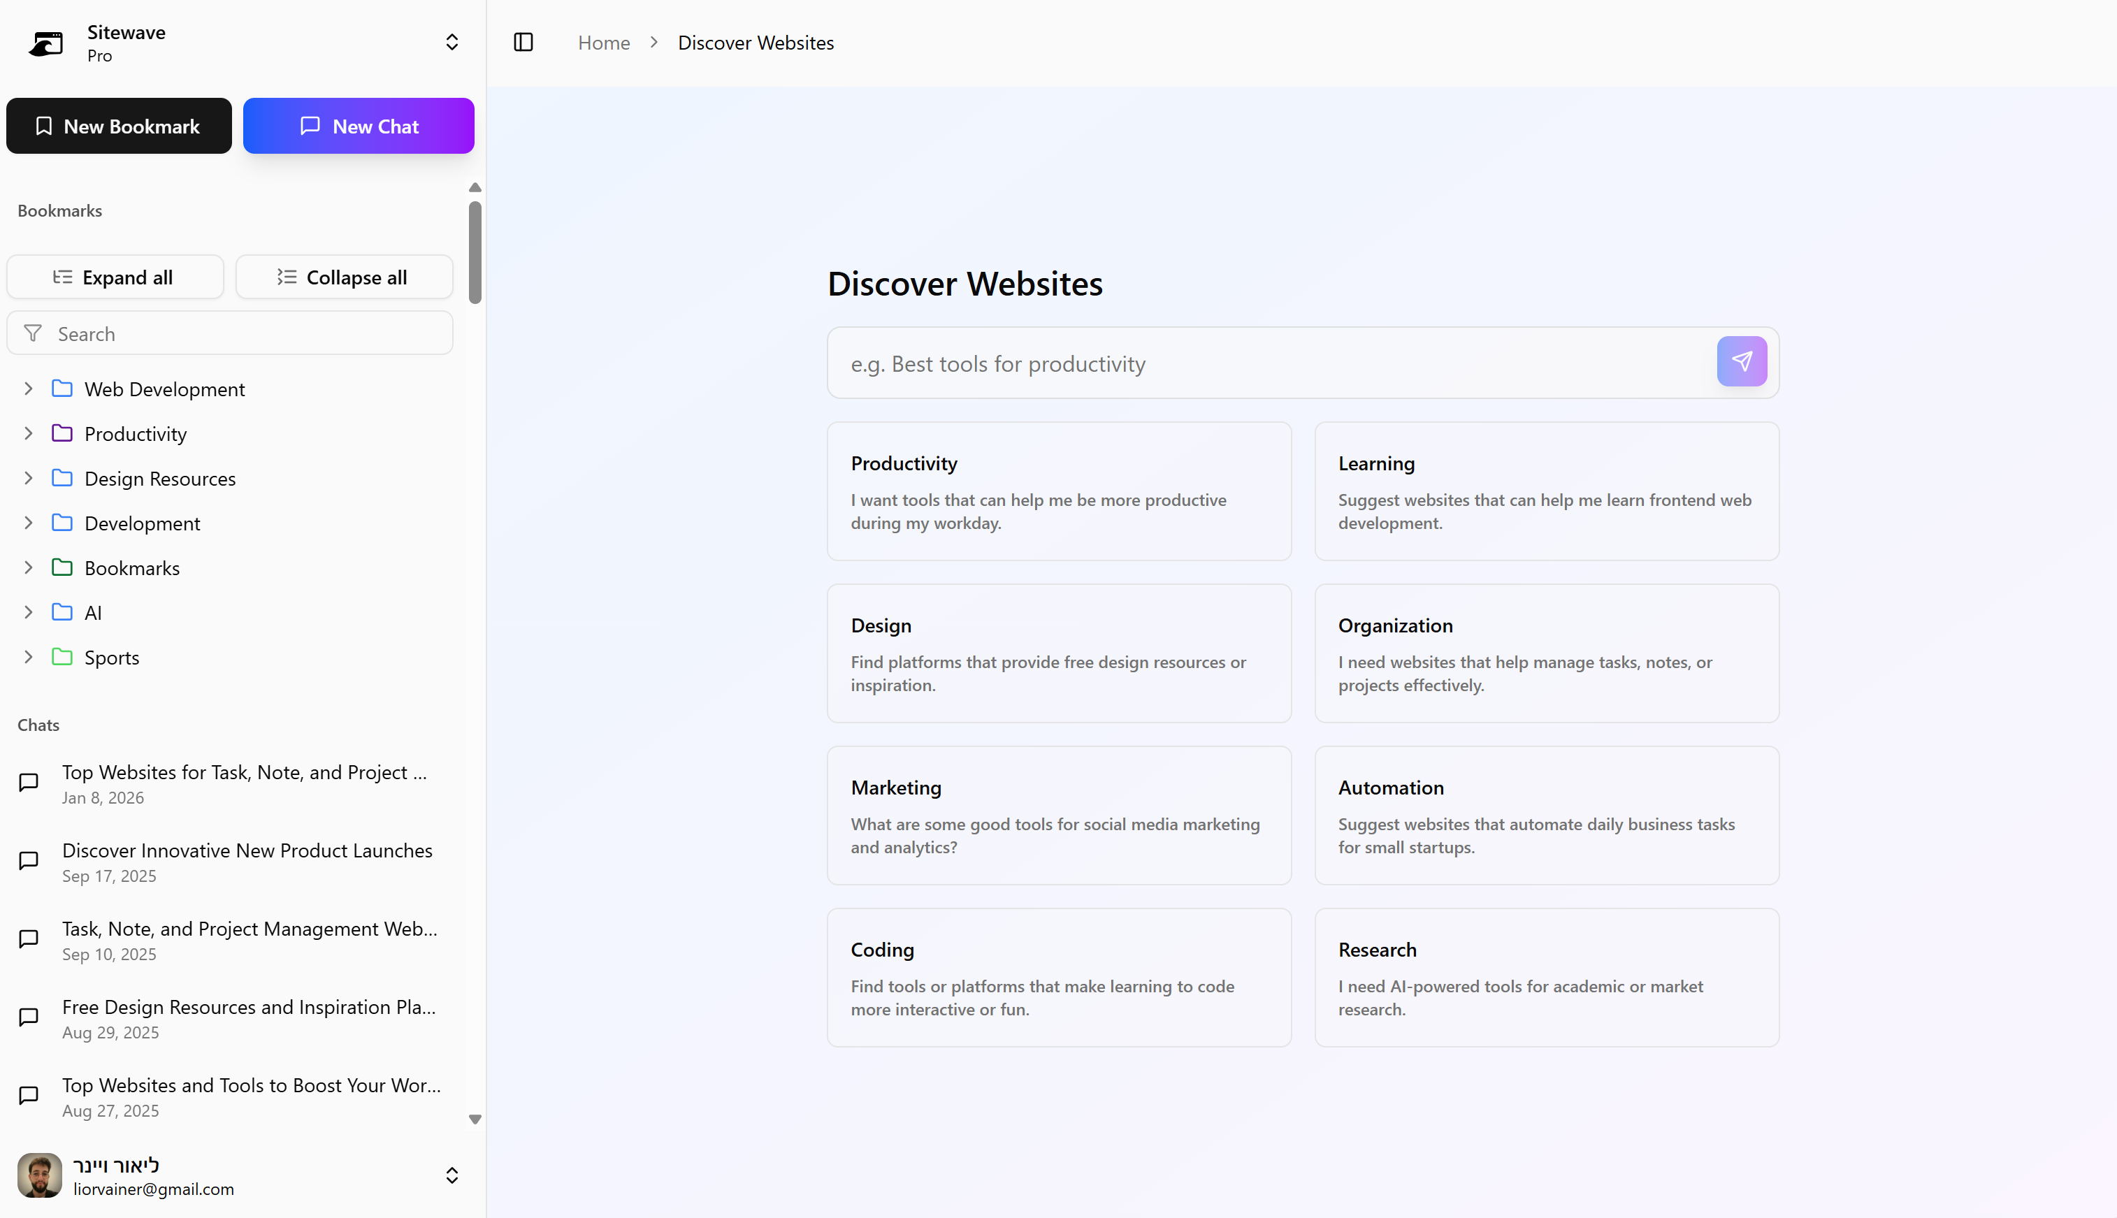The width and height of the screenshot is (2117, 1218).
Task: Click the filter icon in Search field
Action: coord(34,334)
